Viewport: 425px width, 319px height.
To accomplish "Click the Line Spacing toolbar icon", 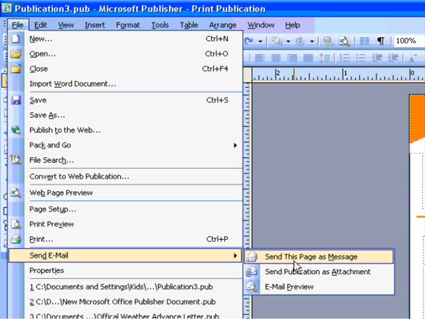I will (324, 58).
